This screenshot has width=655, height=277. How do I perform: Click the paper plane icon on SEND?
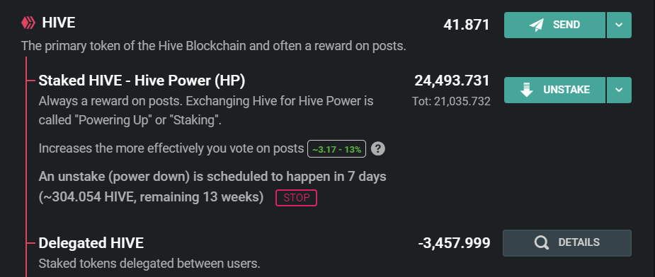point(536,25)
